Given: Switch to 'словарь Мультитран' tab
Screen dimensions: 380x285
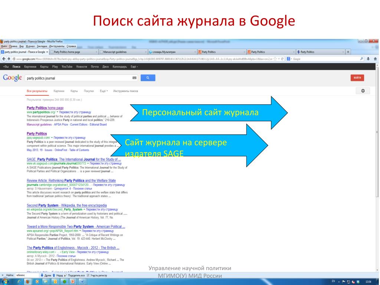Looking at the screenshot, I should pyautogui.click(x=172, y=52).
